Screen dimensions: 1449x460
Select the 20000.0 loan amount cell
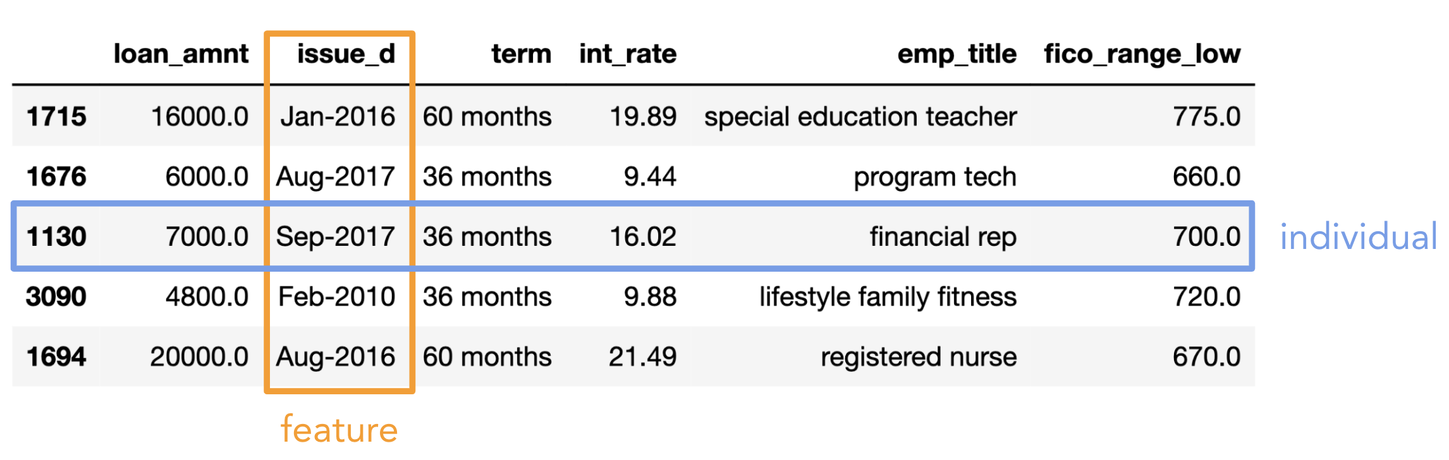[x=199, y=357]
